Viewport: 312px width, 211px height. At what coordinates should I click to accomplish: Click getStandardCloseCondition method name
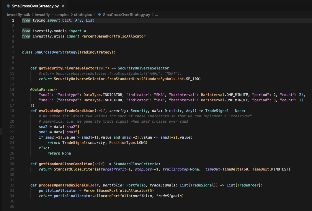click(x=66, y=164)
